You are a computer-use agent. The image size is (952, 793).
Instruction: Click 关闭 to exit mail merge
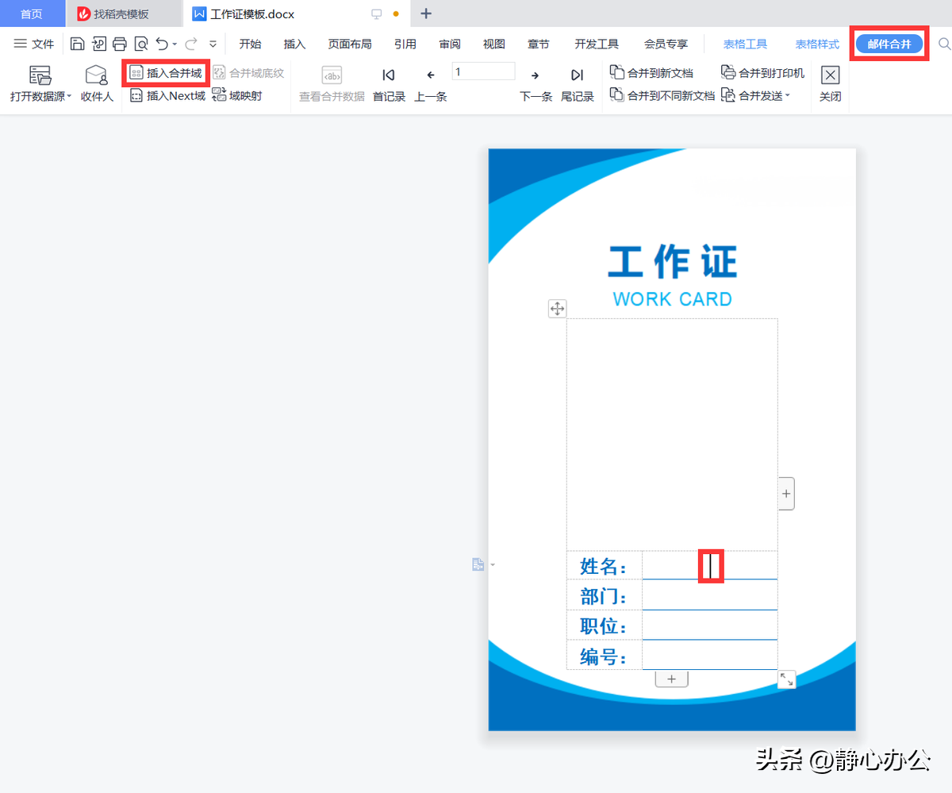pos(830,85)
